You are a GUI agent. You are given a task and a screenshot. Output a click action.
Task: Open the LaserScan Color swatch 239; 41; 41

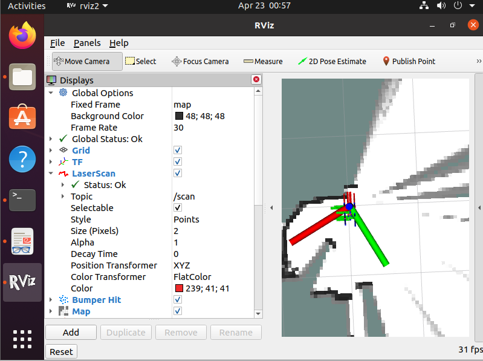(179, 288)
